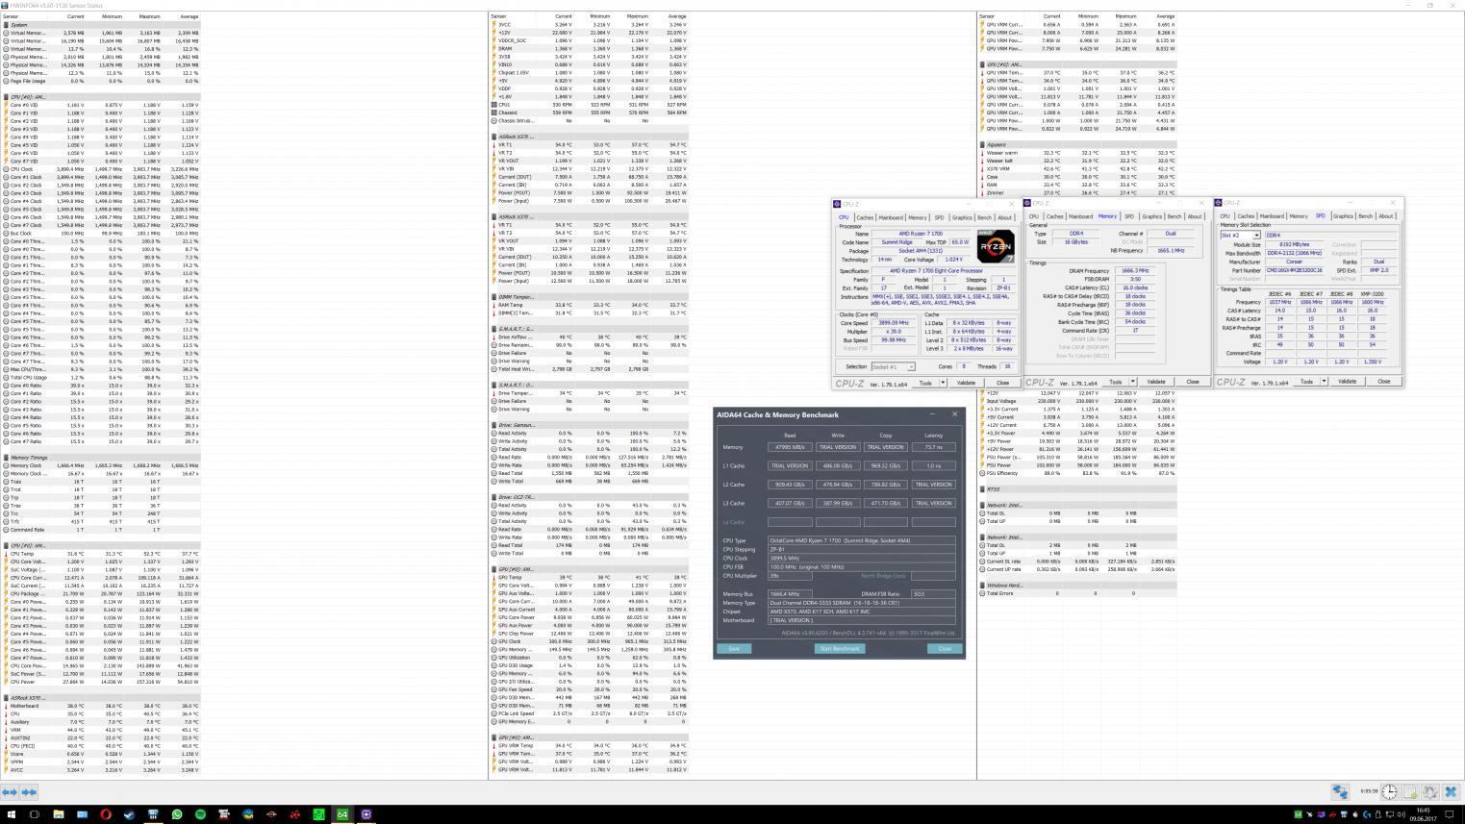Select Graphics tab in CPU-Z Memory window
The width and height of the screenshot is (1465, 824).
1151,216
